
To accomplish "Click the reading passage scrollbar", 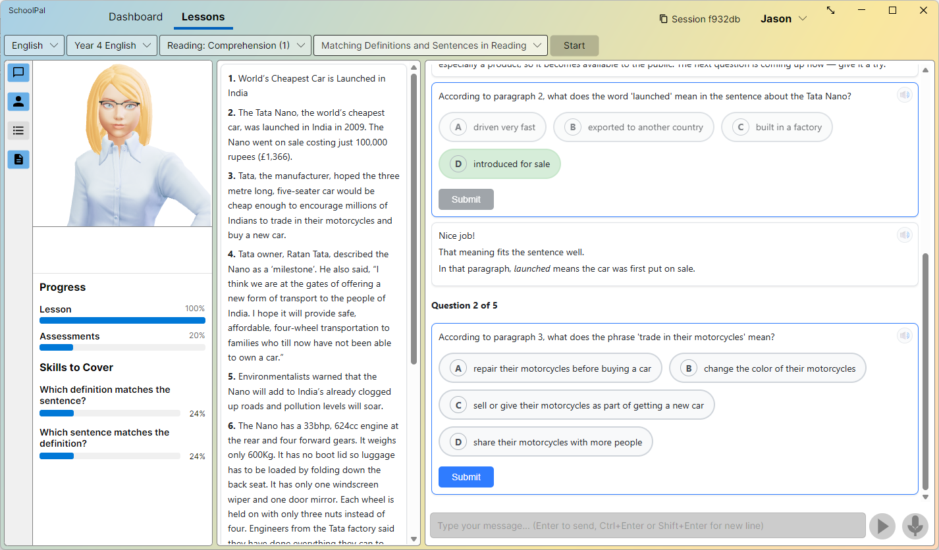I will (x=414, y=218).
